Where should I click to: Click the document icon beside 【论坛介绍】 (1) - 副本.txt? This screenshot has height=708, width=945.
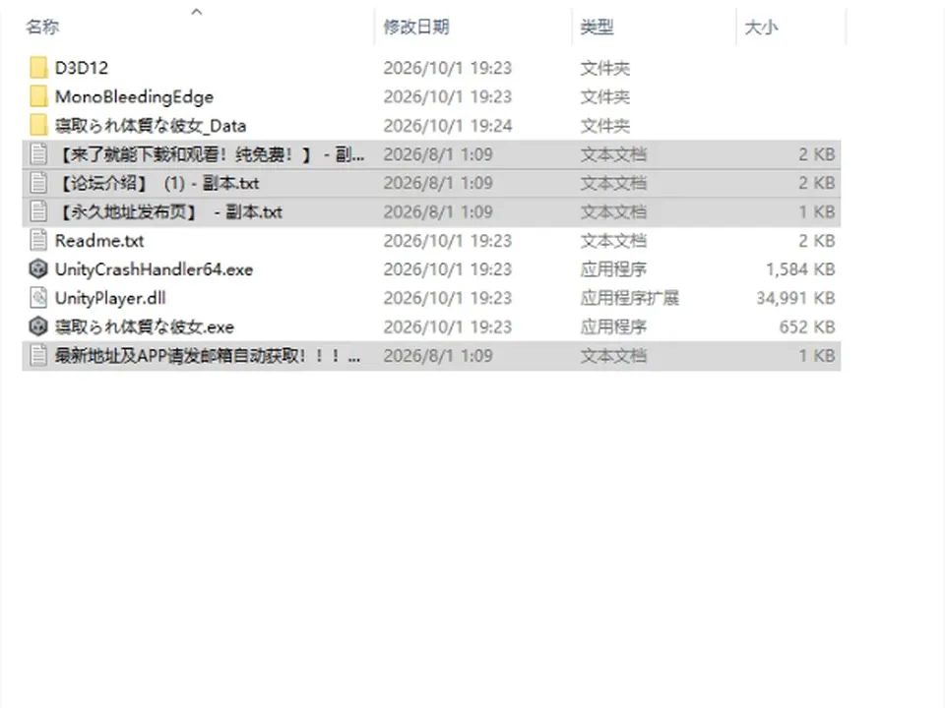(38, 183)
